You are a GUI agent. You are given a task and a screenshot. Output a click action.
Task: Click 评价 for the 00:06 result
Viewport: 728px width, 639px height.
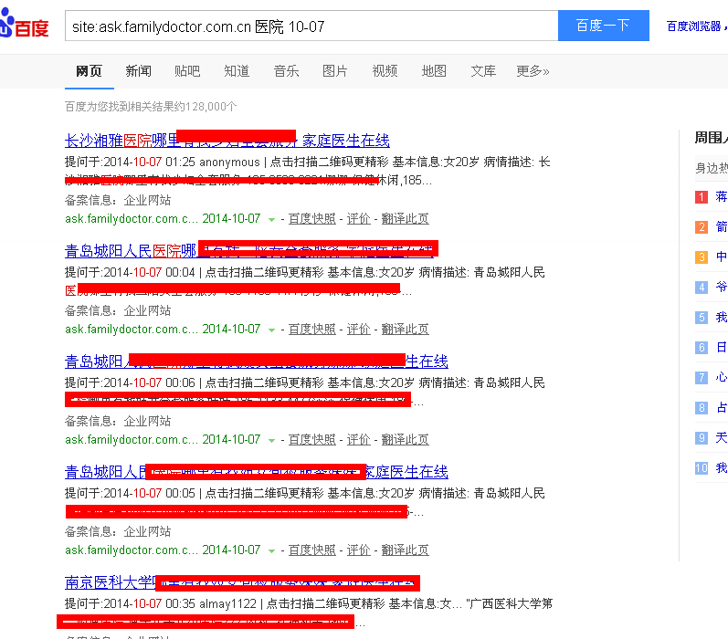[x=358, y=439]
